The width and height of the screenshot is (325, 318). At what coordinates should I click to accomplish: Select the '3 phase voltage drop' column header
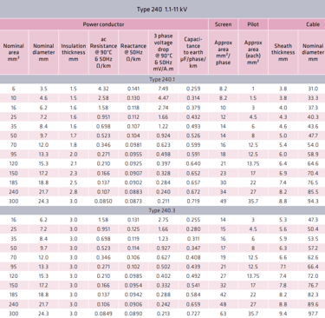click(163, 52)
